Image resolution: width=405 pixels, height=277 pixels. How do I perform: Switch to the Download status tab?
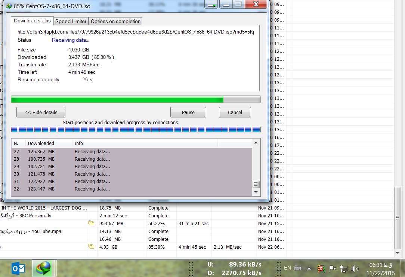click(32, 21)
